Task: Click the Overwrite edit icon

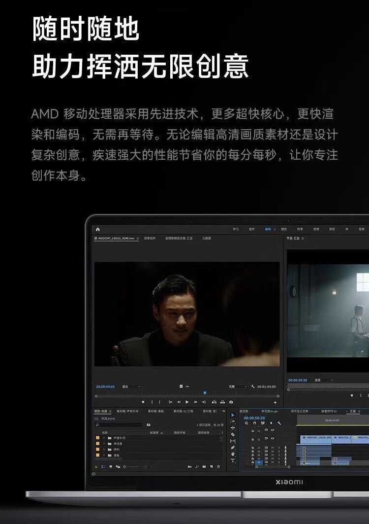Action: point(222,402)
